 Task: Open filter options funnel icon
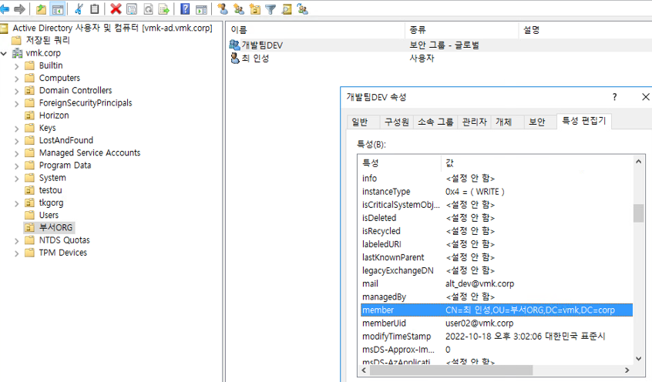coord(271,8)
